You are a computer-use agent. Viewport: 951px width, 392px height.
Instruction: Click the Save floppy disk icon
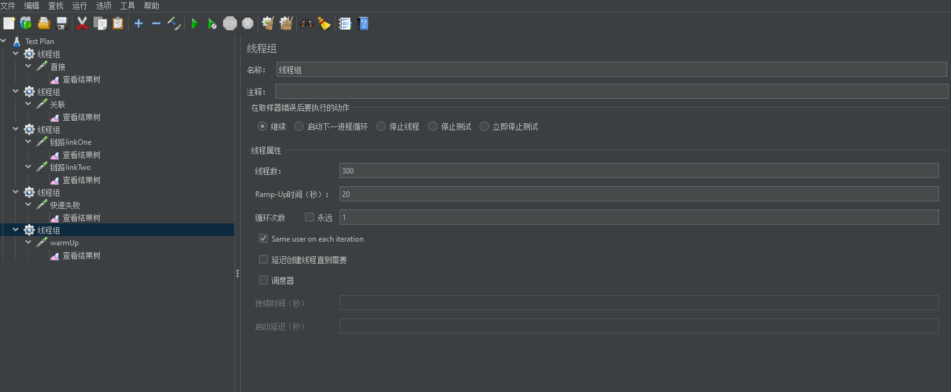(62, 24)
